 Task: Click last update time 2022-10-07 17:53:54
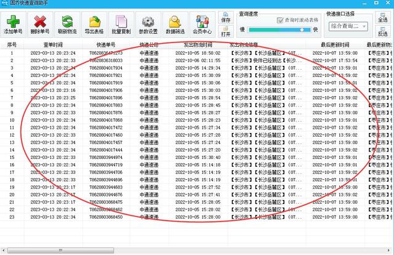[335, 60]
